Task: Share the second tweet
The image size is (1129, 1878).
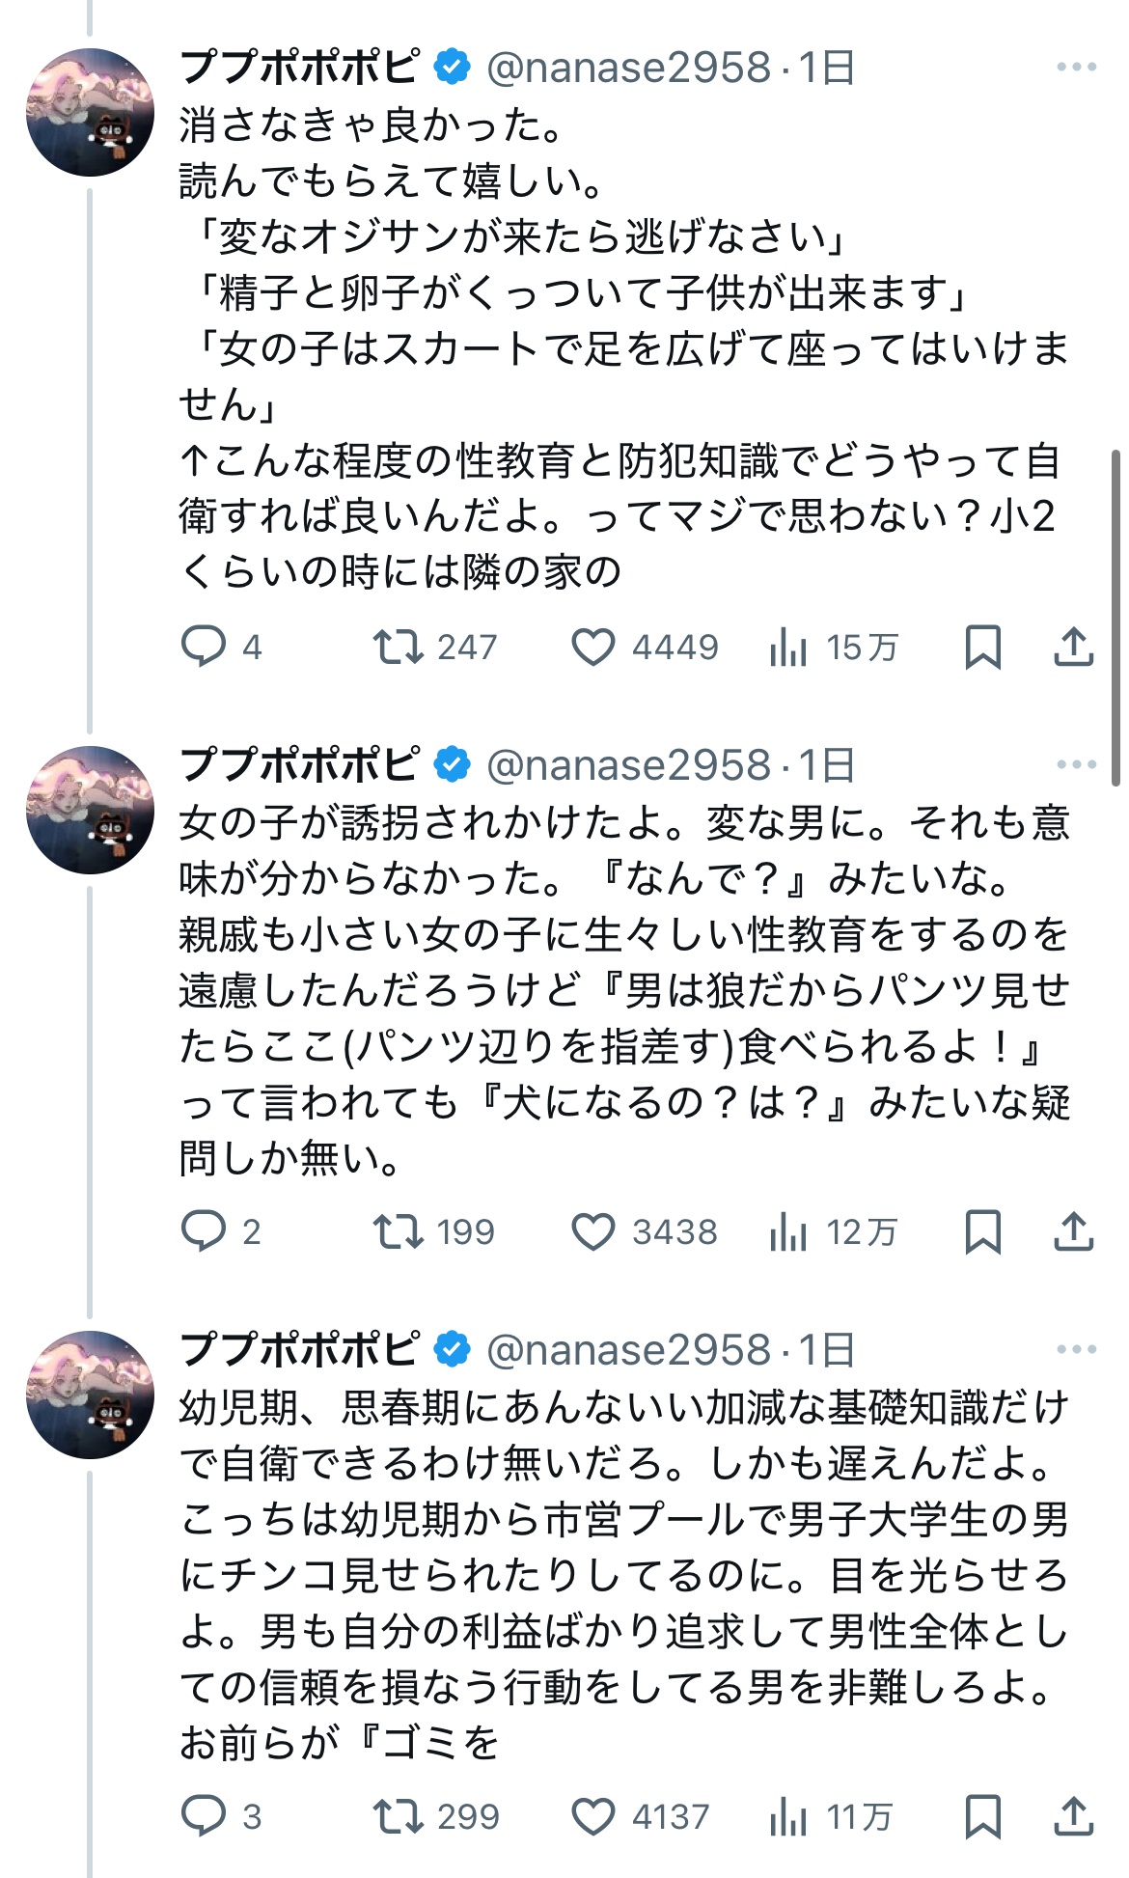Action: coord(1073,1231)
